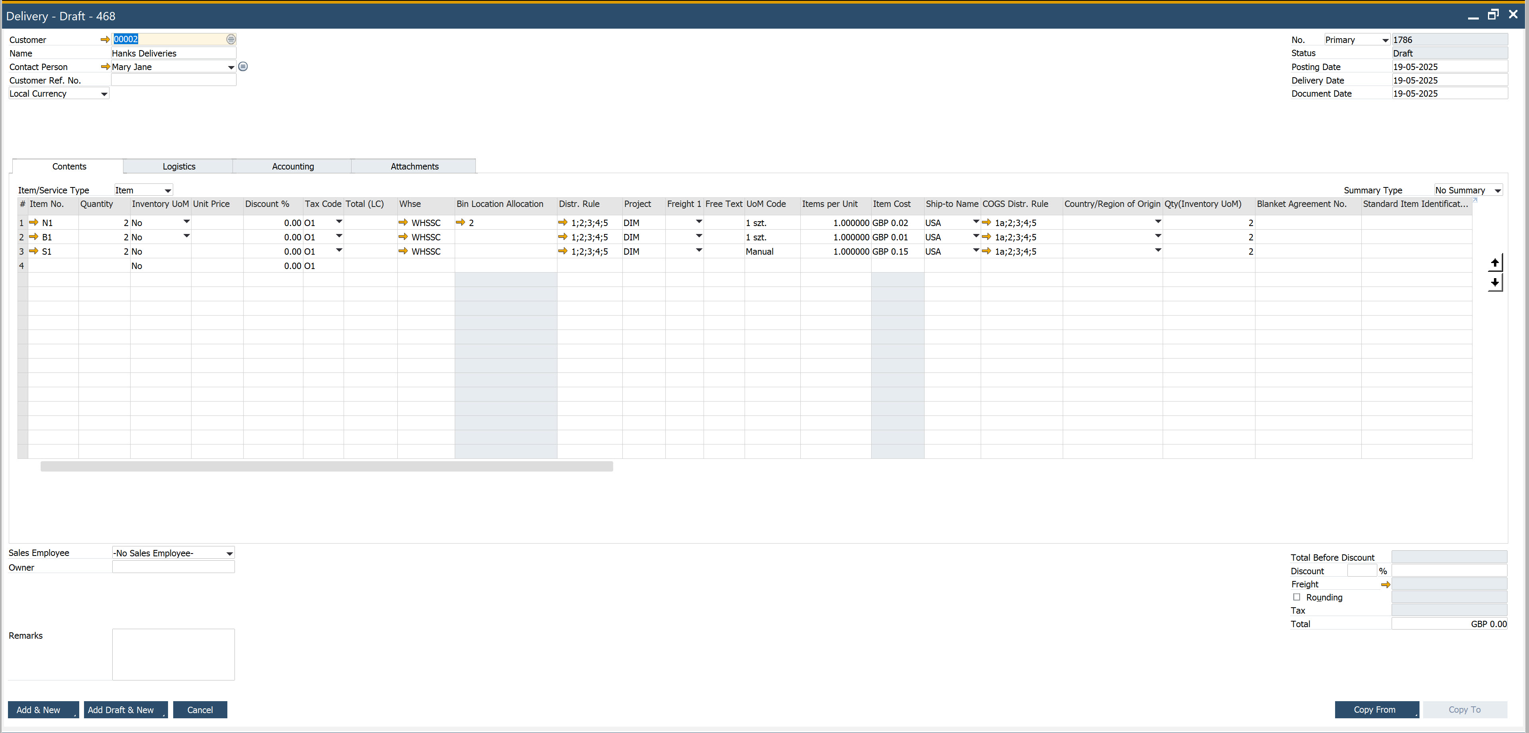Open WHSSC warehouse link arrow in row 2

pyautogui.click(x=403, y=237)
